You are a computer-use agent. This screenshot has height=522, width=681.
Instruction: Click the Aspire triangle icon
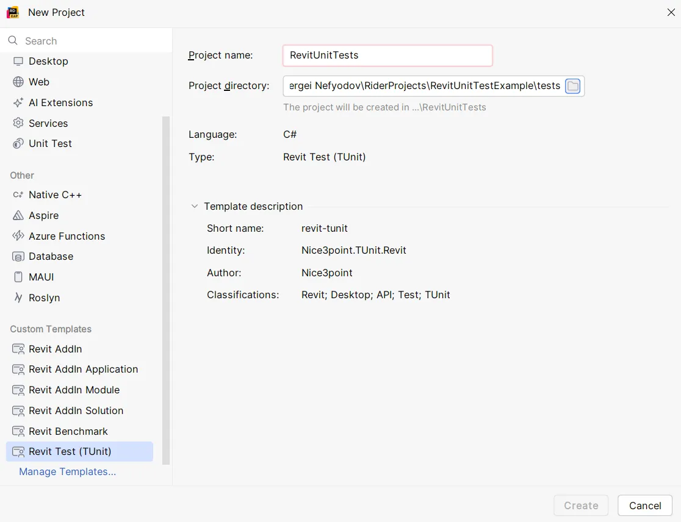18,215
